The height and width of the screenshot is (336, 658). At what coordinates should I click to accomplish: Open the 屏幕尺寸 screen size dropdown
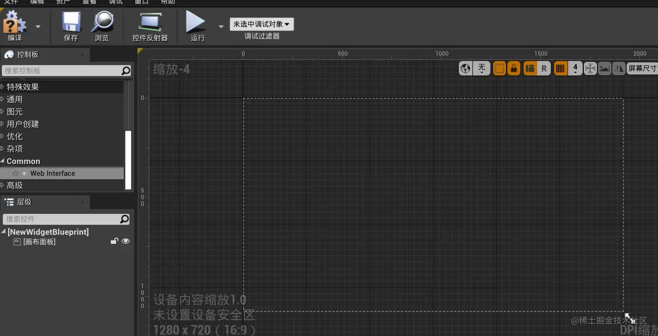(x=642, y=68)
